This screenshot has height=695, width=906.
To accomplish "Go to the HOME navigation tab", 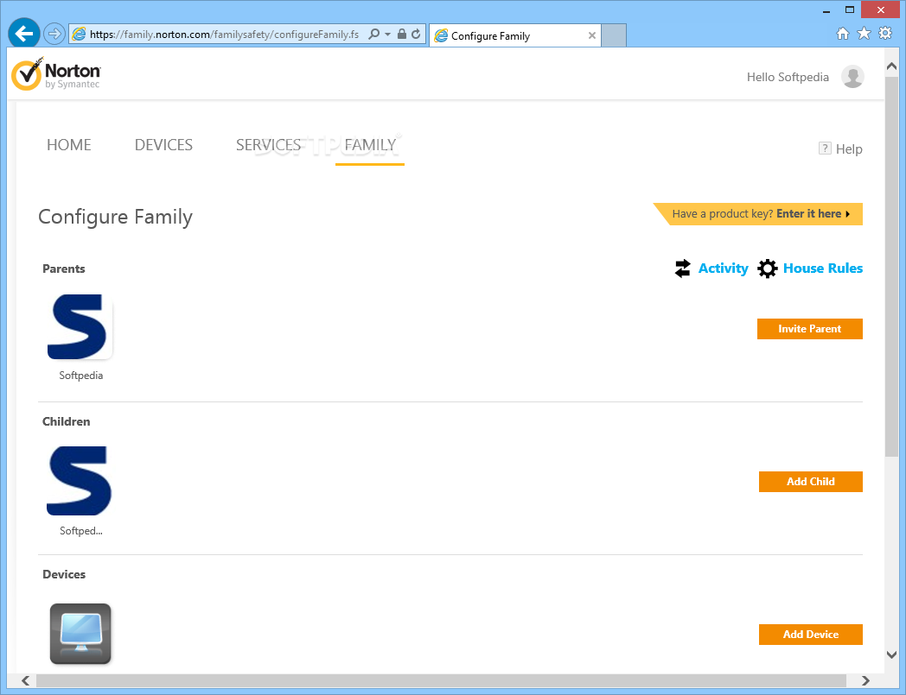I will pos(69,145).
